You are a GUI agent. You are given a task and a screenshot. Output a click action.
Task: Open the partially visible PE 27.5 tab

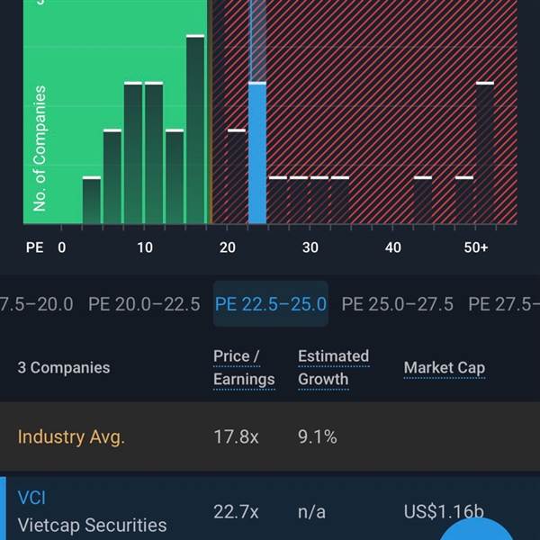(x=506, y=303)
